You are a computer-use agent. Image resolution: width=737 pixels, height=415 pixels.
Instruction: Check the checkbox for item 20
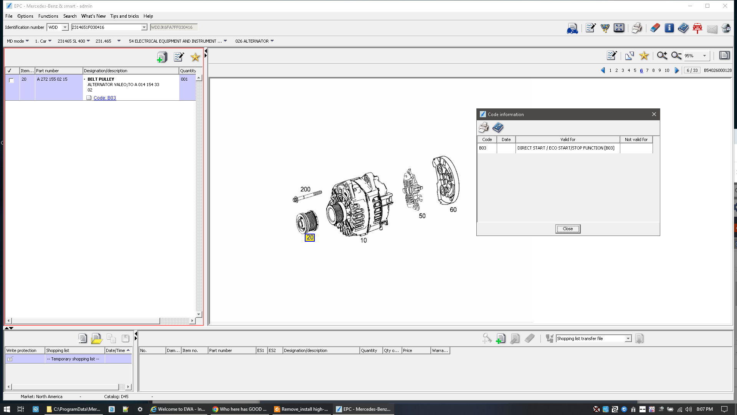[12, 80]
